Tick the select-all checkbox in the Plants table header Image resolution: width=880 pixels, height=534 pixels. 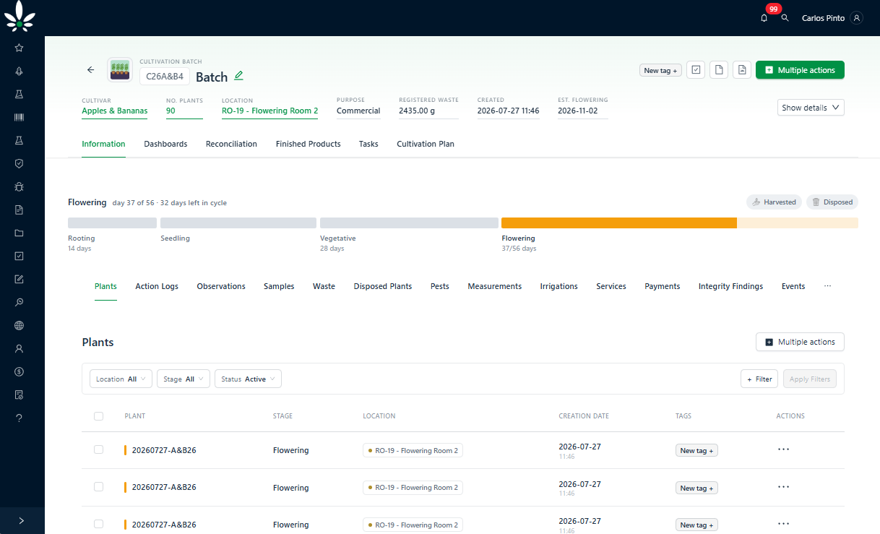pos(98,416)
